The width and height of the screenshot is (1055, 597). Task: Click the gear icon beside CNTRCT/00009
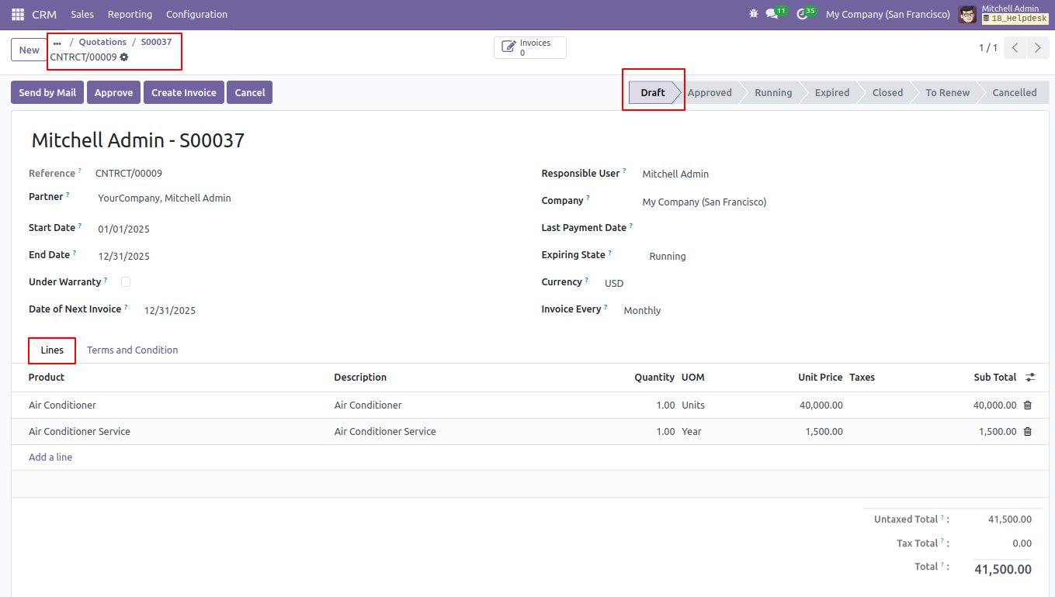point(124,57)
